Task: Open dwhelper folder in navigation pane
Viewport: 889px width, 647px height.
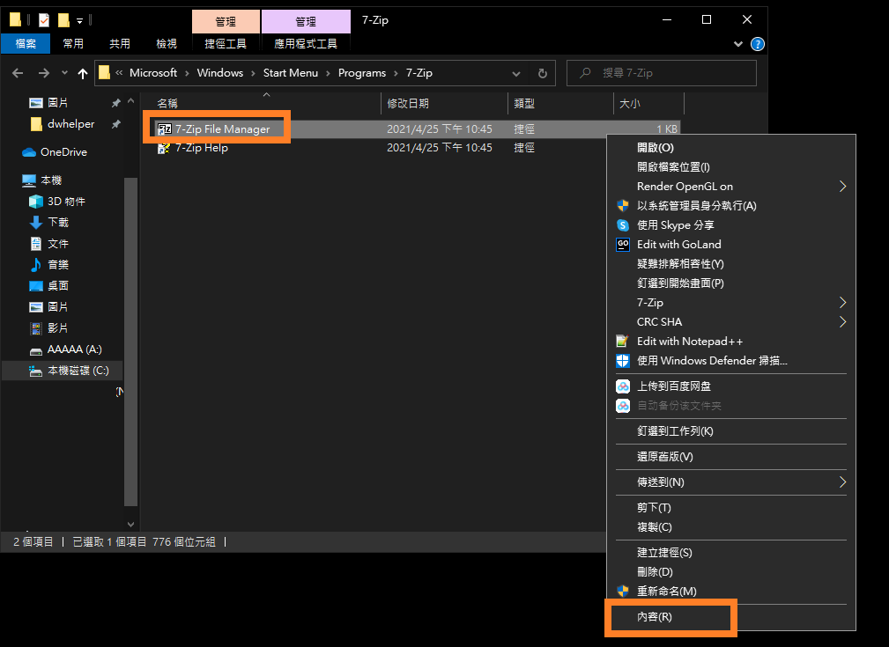Action: pyautogui.click(x=70, y=124)
